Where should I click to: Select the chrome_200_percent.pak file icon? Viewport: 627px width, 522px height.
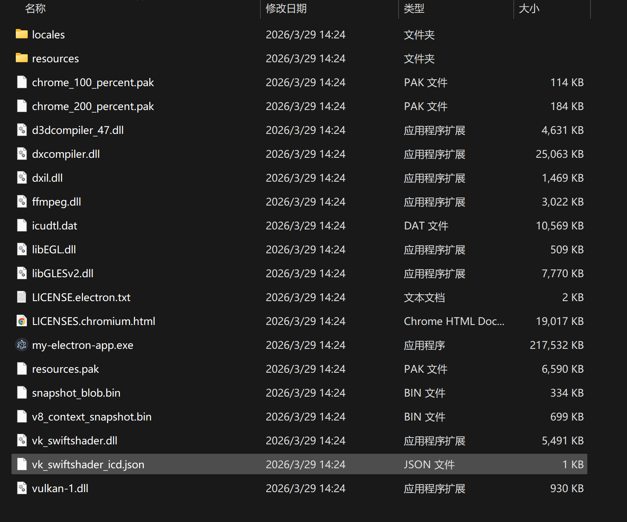[x=22, y=106]
